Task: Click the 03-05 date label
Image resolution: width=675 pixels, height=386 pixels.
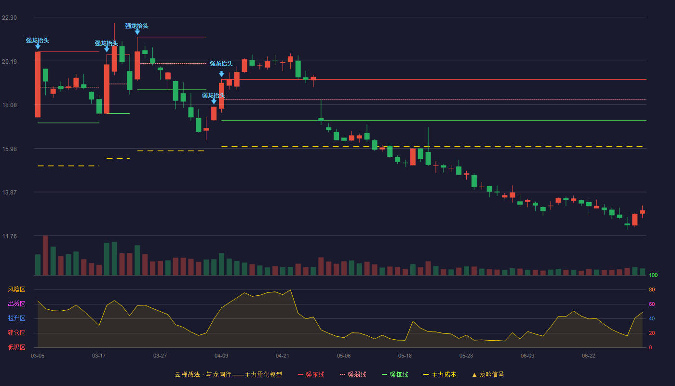Action: (38, 356)
